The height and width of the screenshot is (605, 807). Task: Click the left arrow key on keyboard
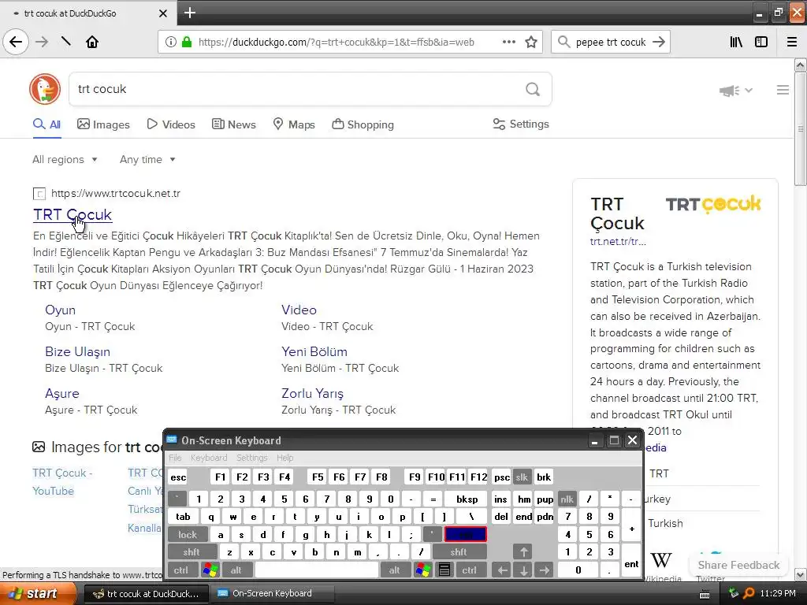(502, 570)
